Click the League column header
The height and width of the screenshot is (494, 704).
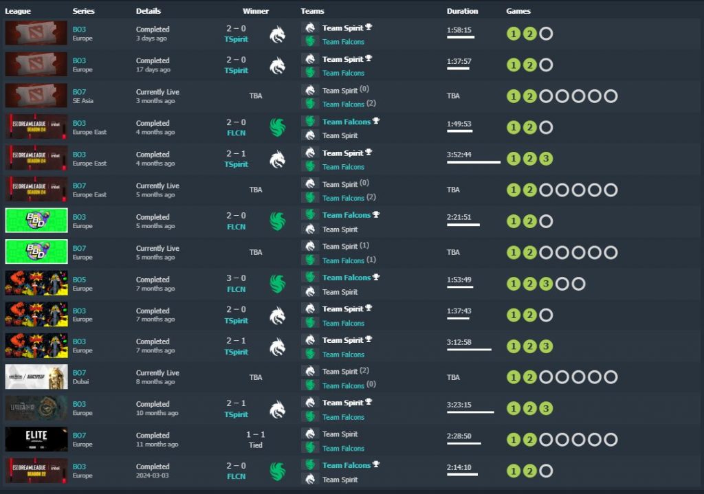coord(18,11)
